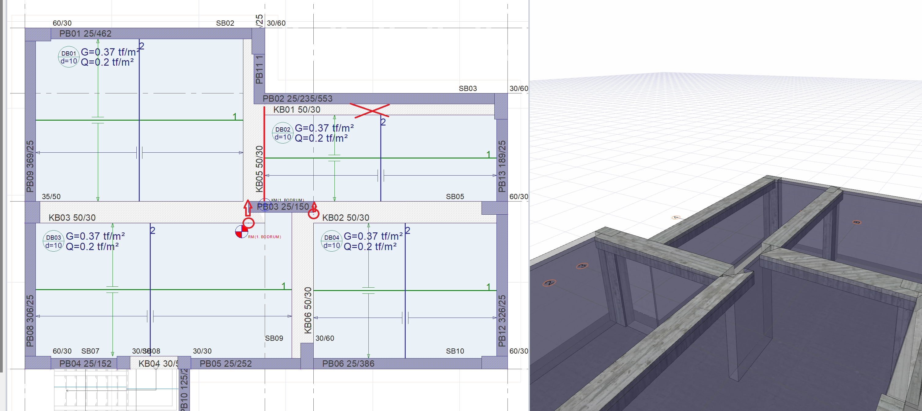
Task: Select wall label PB02 25/235/553
Action: [297, 99]
